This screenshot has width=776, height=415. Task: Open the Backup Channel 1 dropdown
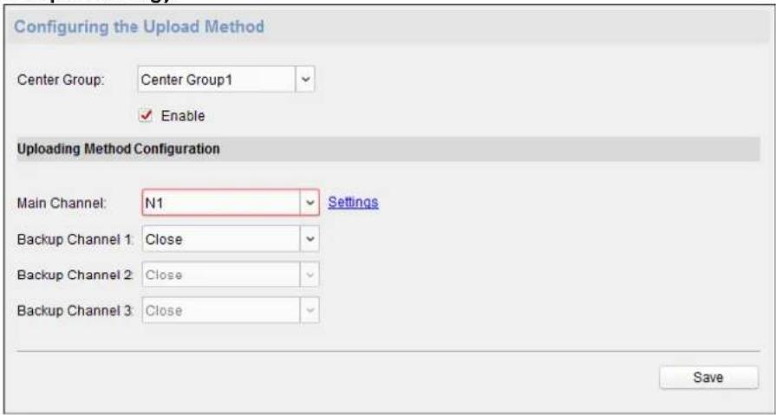[231, 239]
